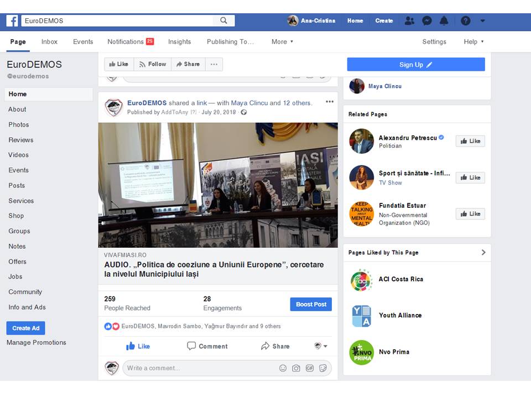Open Community in left sidebar
531x398 pixels.
coord(25,292)
